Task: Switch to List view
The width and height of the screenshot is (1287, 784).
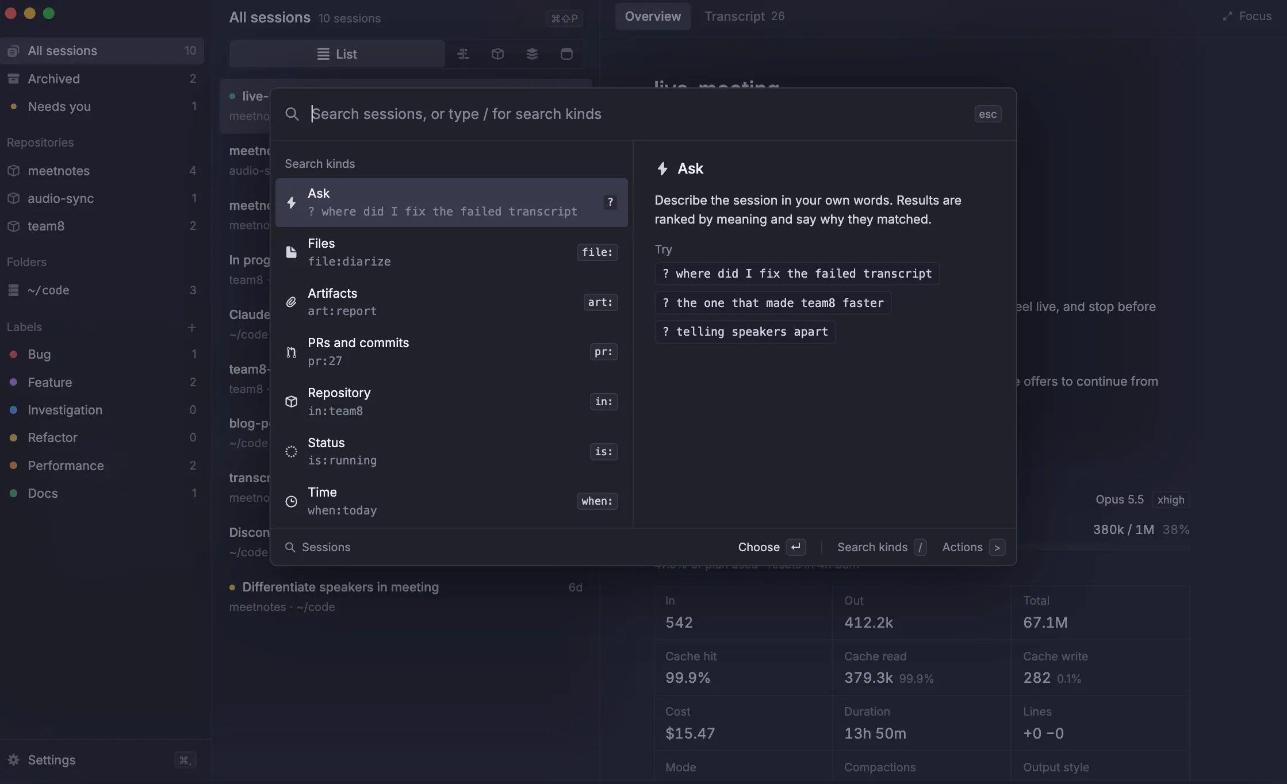Action: click(x=337, y=54)
